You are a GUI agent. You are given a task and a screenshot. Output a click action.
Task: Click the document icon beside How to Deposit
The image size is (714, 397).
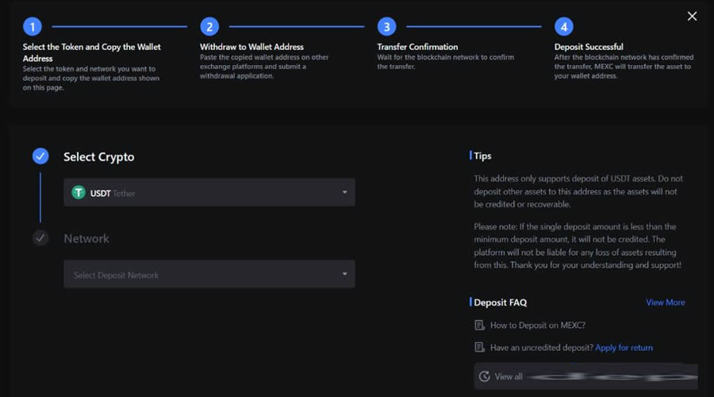click(x=479, y=326)
